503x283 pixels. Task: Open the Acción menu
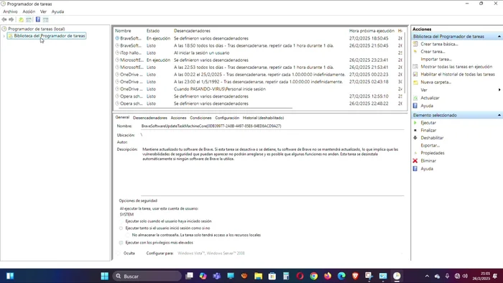coord(29,11)
